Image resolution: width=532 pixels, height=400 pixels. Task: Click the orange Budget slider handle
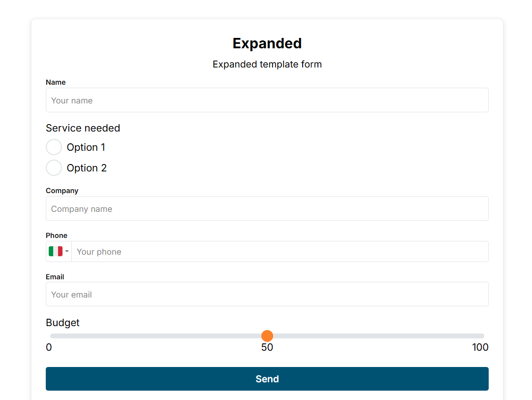coord(267,336)
